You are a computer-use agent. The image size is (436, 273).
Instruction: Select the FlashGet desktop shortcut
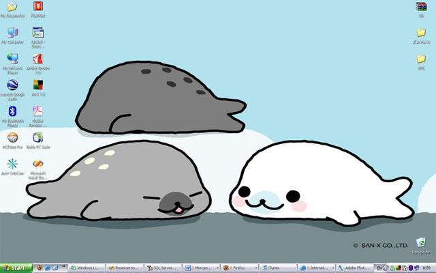click(x=38, y=9)
